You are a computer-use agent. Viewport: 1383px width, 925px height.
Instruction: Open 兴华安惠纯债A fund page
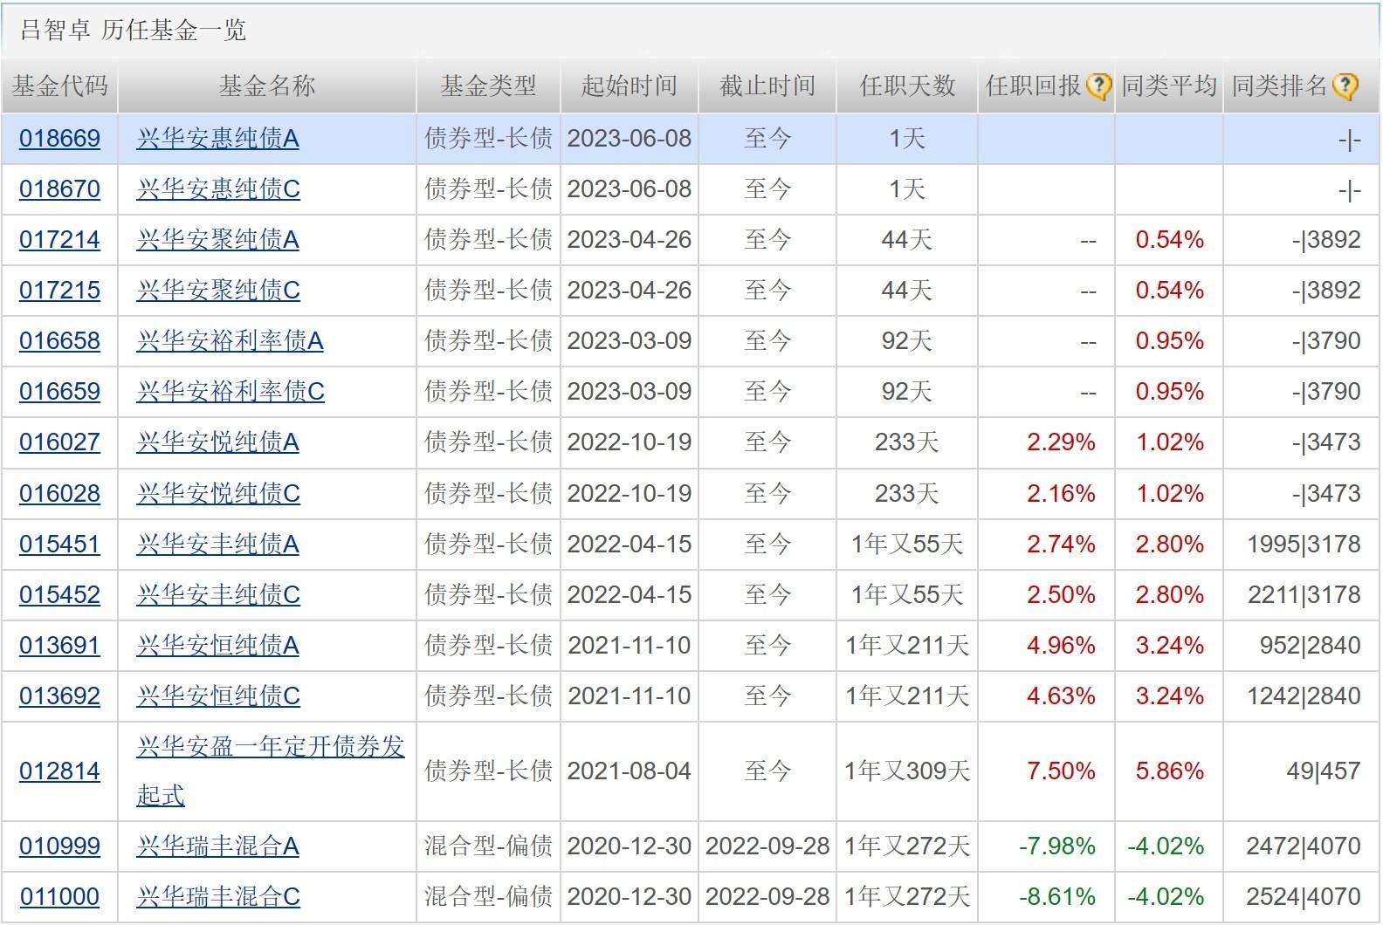[x=218, y=139]
